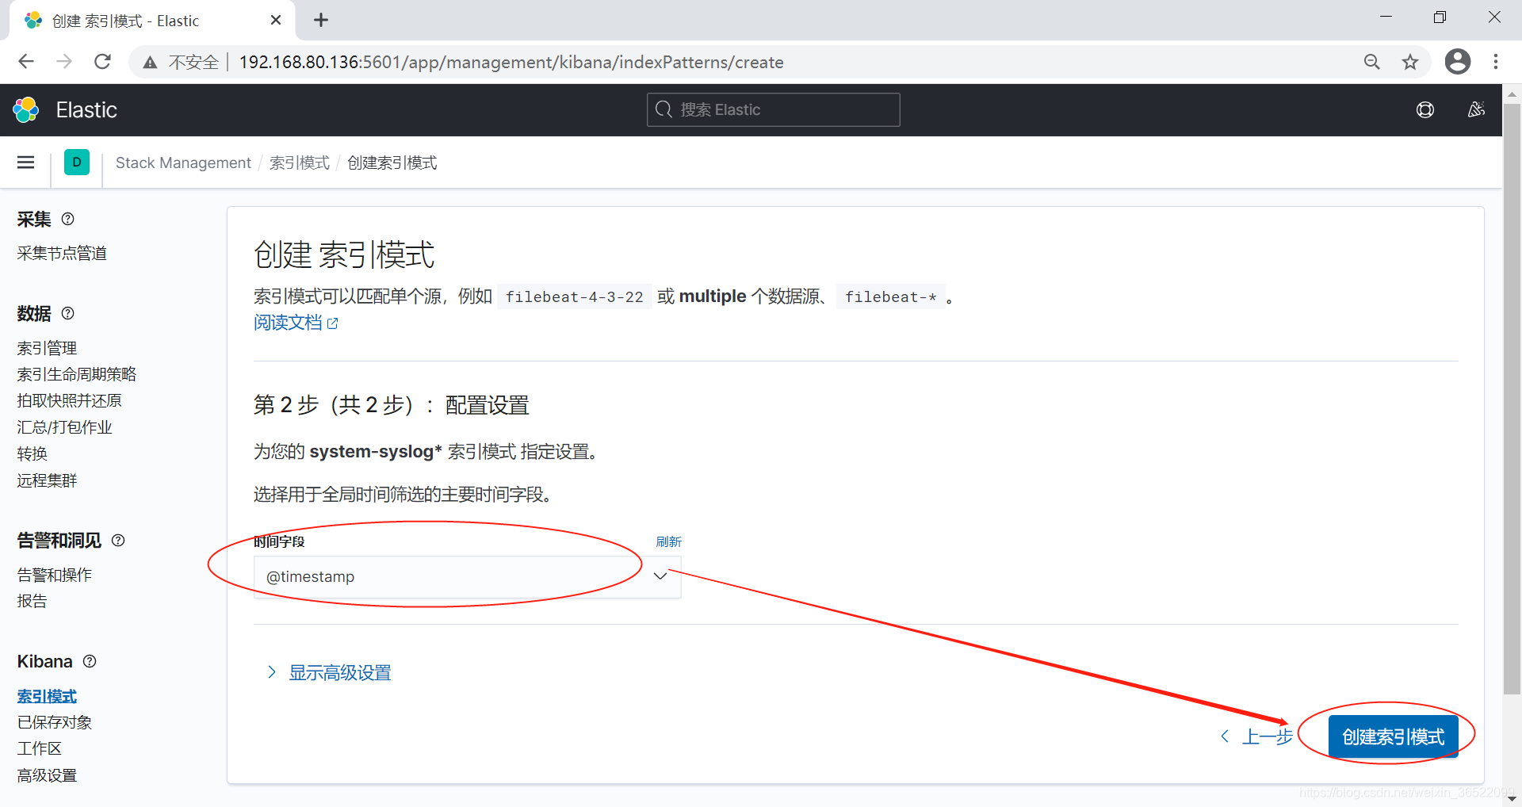Click the 索引模式 breadcrumb

[300, 163]
